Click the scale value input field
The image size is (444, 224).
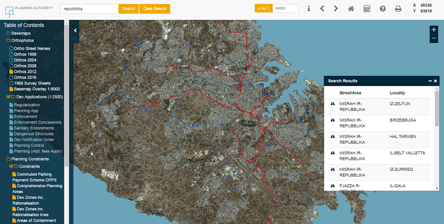click(x=285, y=8)
